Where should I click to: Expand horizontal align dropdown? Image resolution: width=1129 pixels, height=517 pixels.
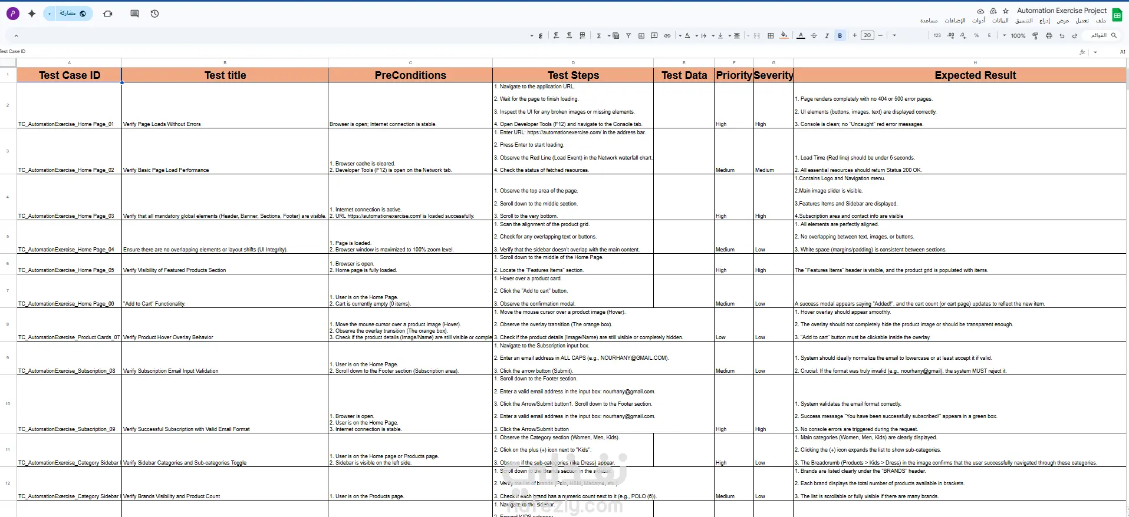(x=729, y=35)
